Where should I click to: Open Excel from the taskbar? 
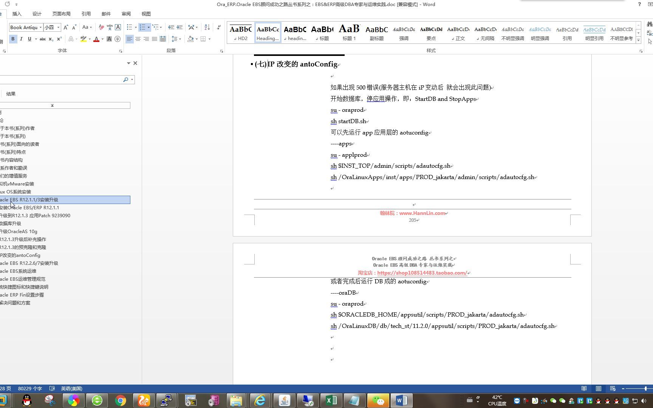pos(331,400)
